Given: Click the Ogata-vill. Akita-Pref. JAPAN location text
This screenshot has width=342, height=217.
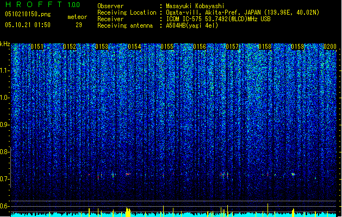Looking at the screenshot, I should tap(242, 12).
